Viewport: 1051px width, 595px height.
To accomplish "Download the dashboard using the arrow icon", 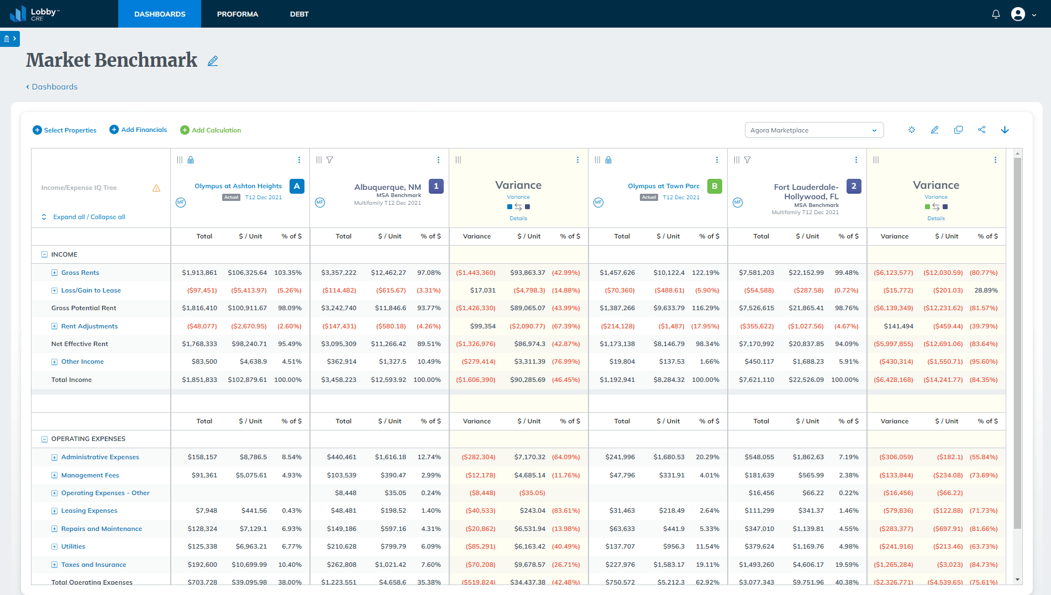I will (x=1005, y=130).
